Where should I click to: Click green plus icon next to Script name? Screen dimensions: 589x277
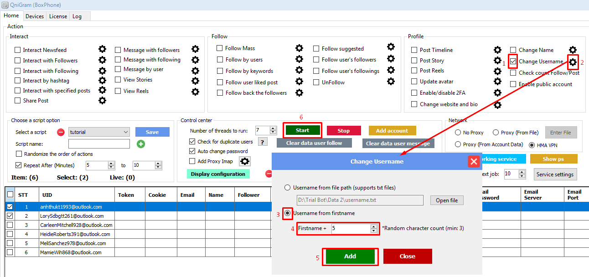(x=141, y=144)
